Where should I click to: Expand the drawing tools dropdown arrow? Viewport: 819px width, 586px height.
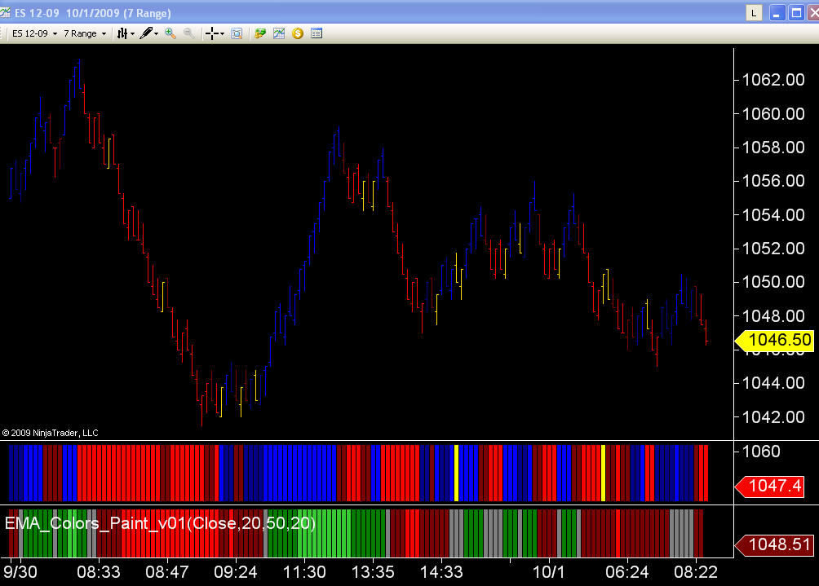(x=156, y=34)
